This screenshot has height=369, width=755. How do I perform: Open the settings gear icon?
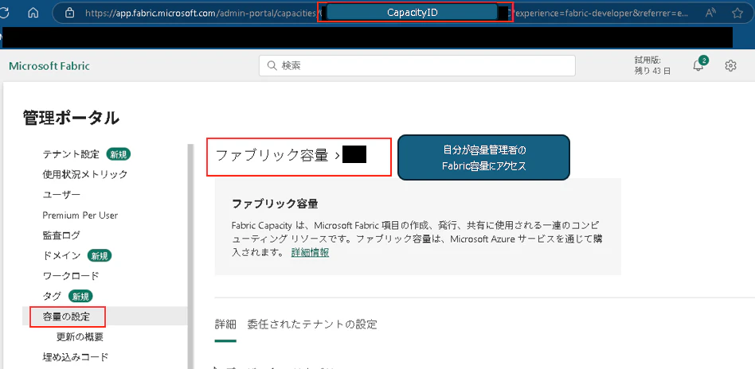(x=730, y=66)
